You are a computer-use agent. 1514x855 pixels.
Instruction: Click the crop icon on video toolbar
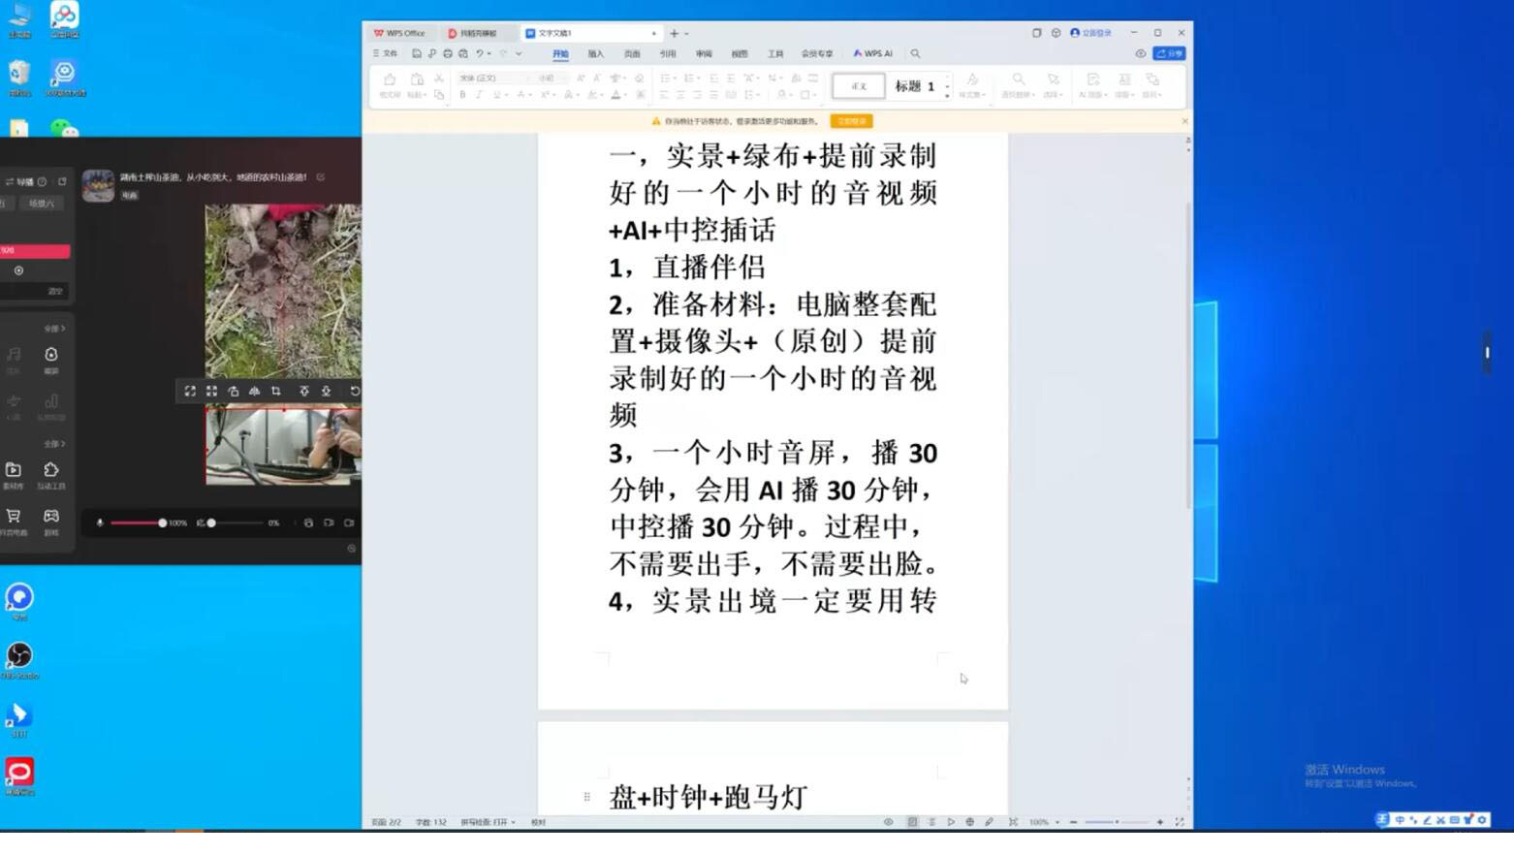276,391
